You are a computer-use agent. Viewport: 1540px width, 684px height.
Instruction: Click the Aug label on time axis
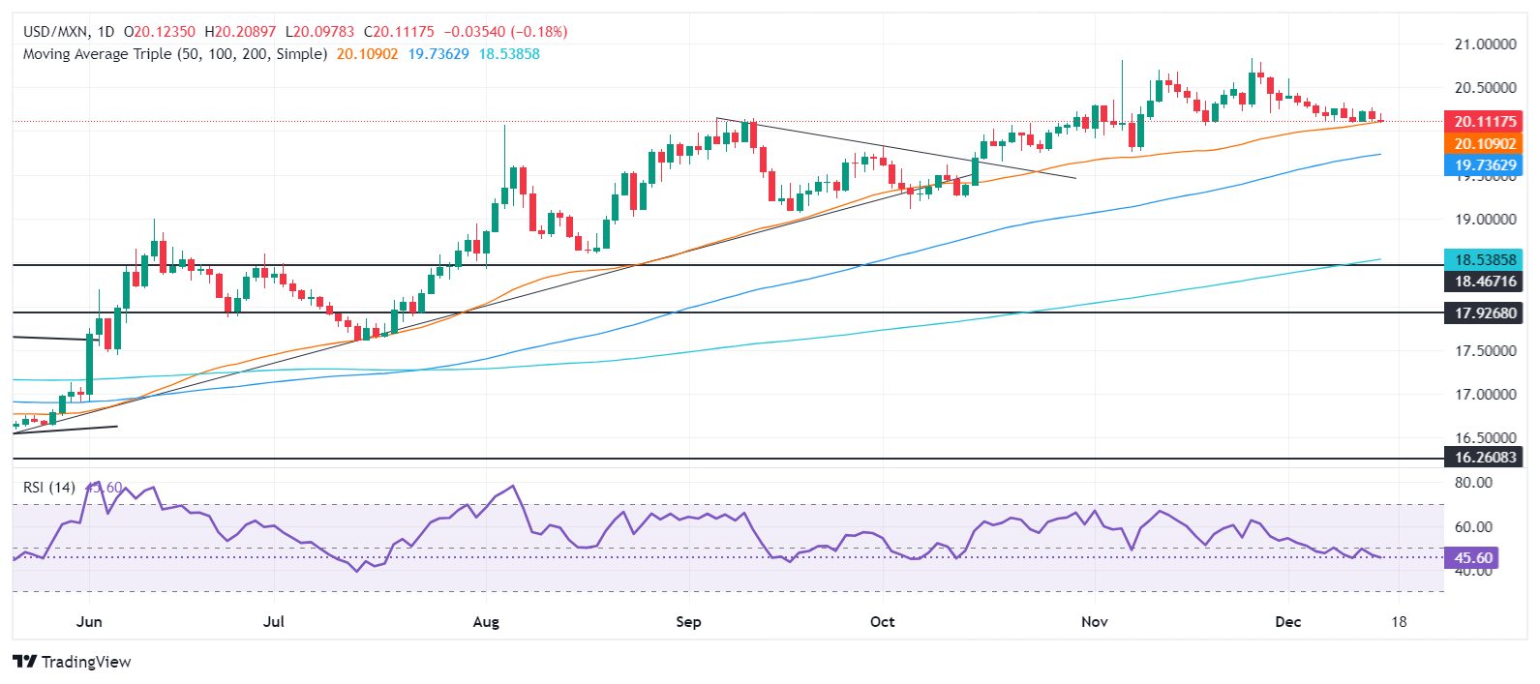pyautogui.click(x=486, y=621)
